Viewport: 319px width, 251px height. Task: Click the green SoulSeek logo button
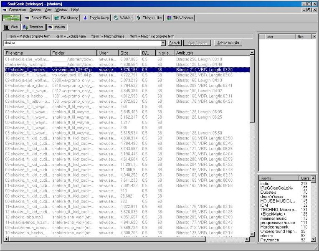coord(11,18)
